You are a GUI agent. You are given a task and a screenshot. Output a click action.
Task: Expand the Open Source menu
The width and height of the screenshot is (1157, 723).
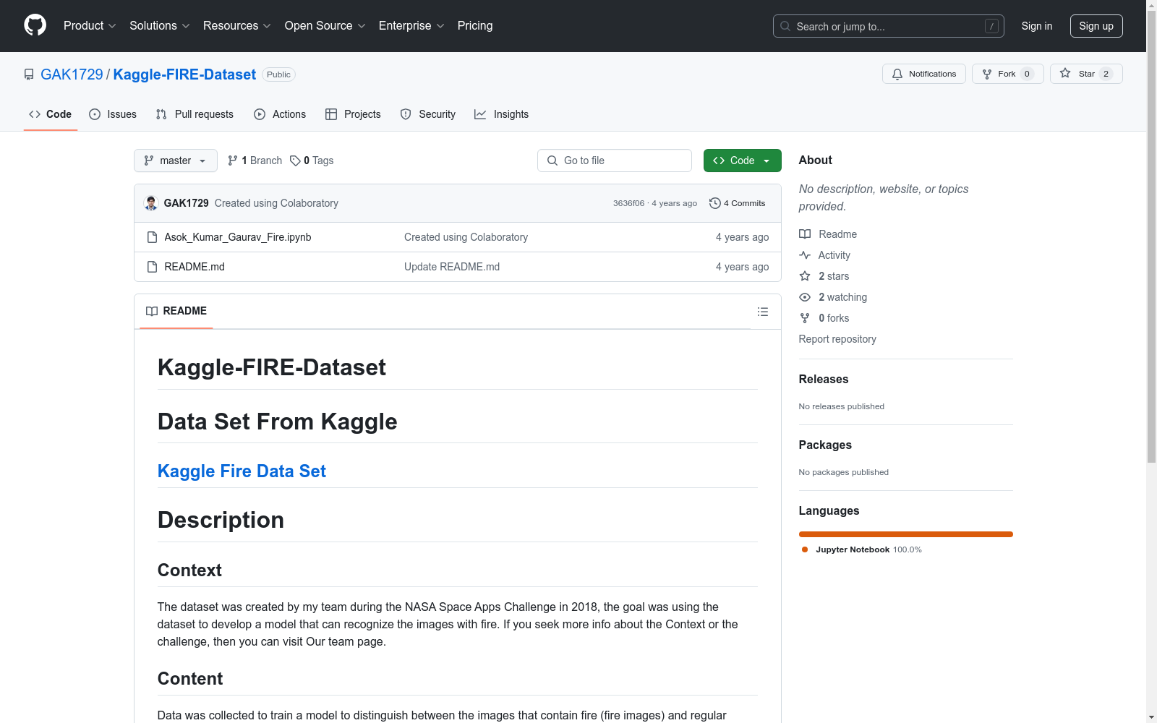(325, 26)
